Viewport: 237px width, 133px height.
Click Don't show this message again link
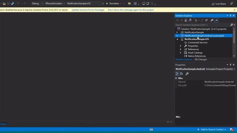tap(131, 10)
